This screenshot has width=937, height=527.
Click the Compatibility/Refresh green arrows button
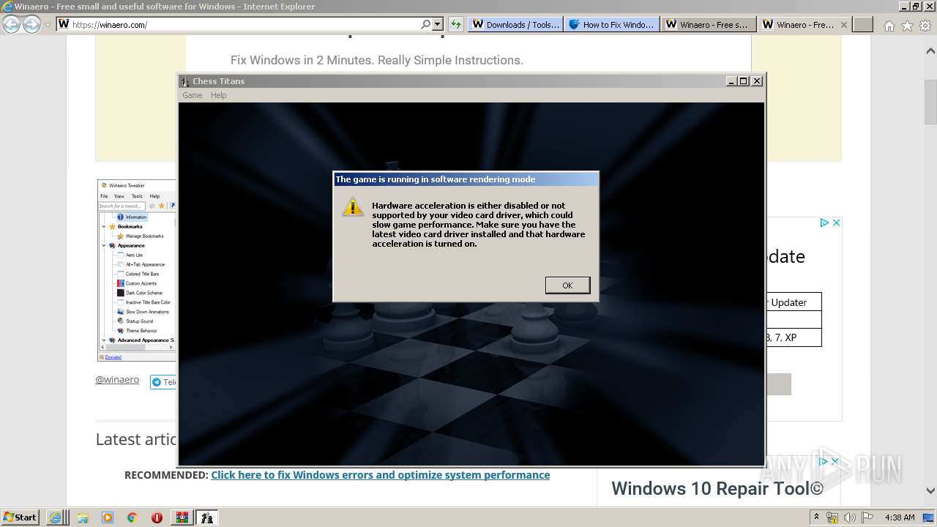[456, 24]
